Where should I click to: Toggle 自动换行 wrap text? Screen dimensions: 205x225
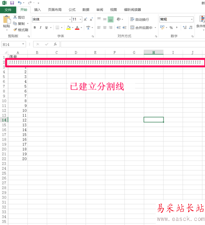139,19
